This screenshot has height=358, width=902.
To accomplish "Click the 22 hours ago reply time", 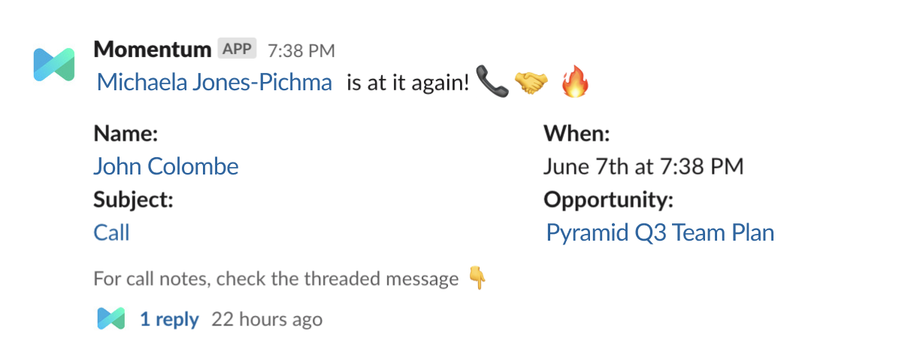I will click(x=267, y=320).
